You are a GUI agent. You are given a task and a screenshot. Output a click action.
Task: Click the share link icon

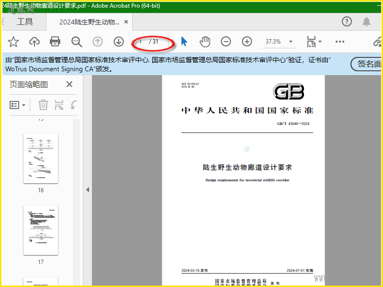377,42
